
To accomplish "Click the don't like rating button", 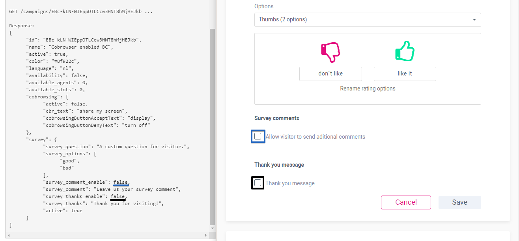I will [x=330, y=73].
